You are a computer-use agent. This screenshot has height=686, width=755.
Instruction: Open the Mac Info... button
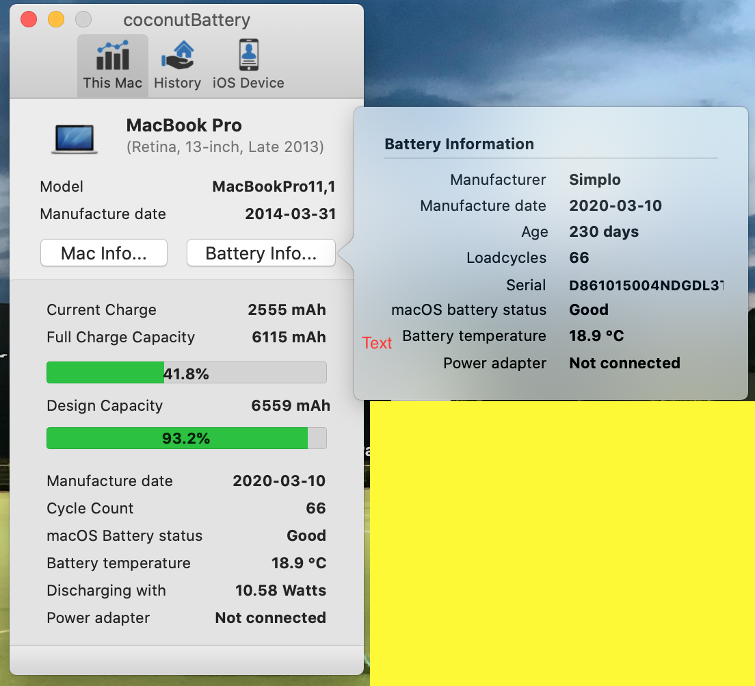coord(104,253)
